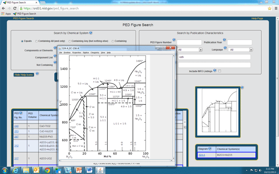Image resolution: width=279 pixels, height=174 pixels.
Task: Click help icon next to Publication Year
Action: click(224, 40)
